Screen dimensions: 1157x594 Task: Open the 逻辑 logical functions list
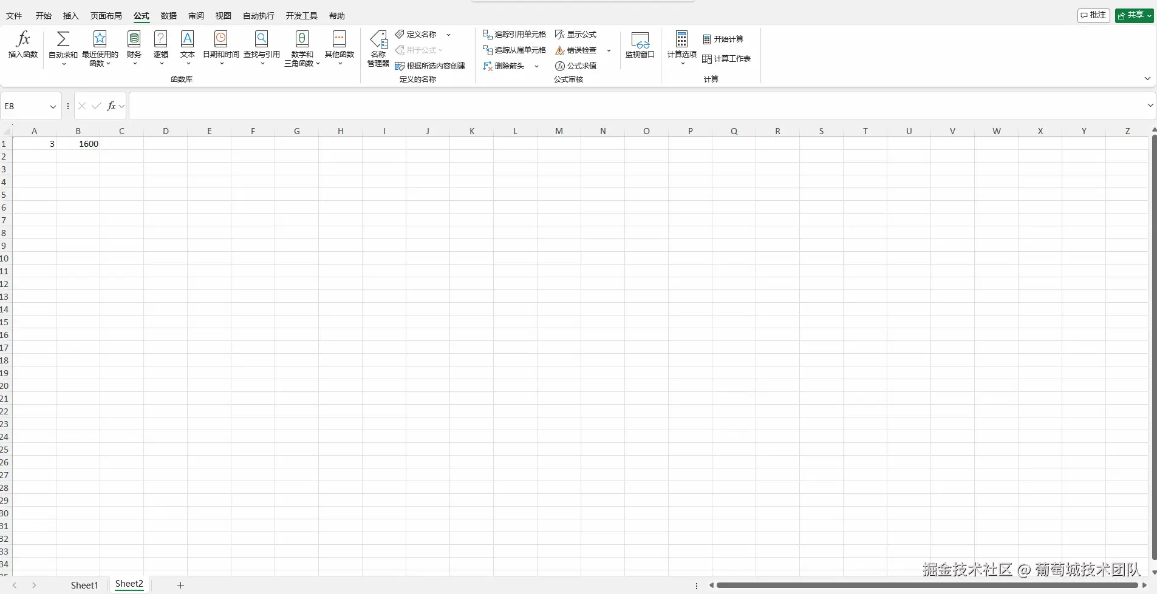161,49
